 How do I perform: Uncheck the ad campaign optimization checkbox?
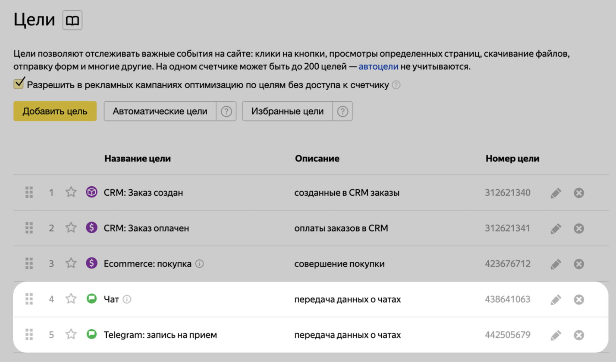click(x=18, y=84)
